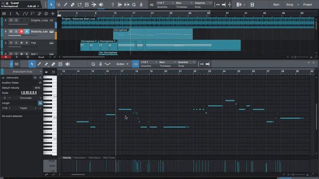Viewport: 319px width, 179px height.
Task: Select the Bend tool in the top toolbar
Action: click(94, 4)
